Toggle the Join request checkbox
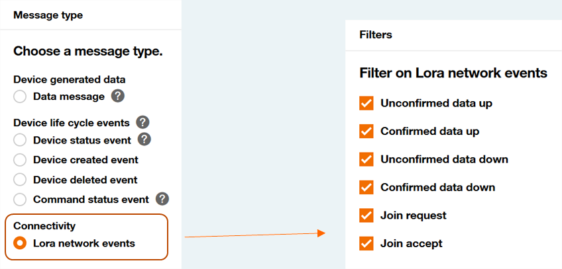Screen dimensions: 562x269 (x=366, y=215)
